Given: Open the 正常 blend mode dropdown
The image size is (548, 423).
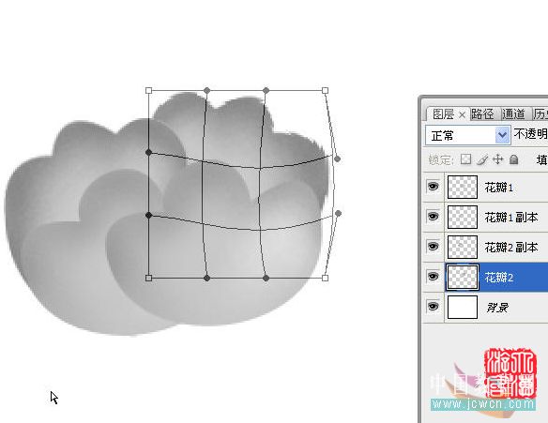Looking at the screenshot, I should coord(467,135).
